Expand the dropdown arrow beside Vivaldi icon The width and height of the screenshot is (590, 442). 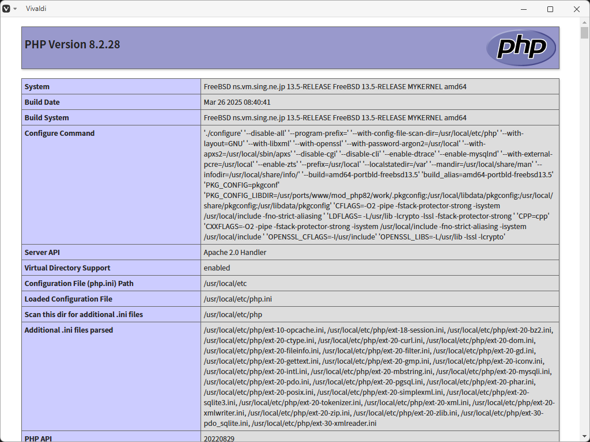[x=15, y=9]
